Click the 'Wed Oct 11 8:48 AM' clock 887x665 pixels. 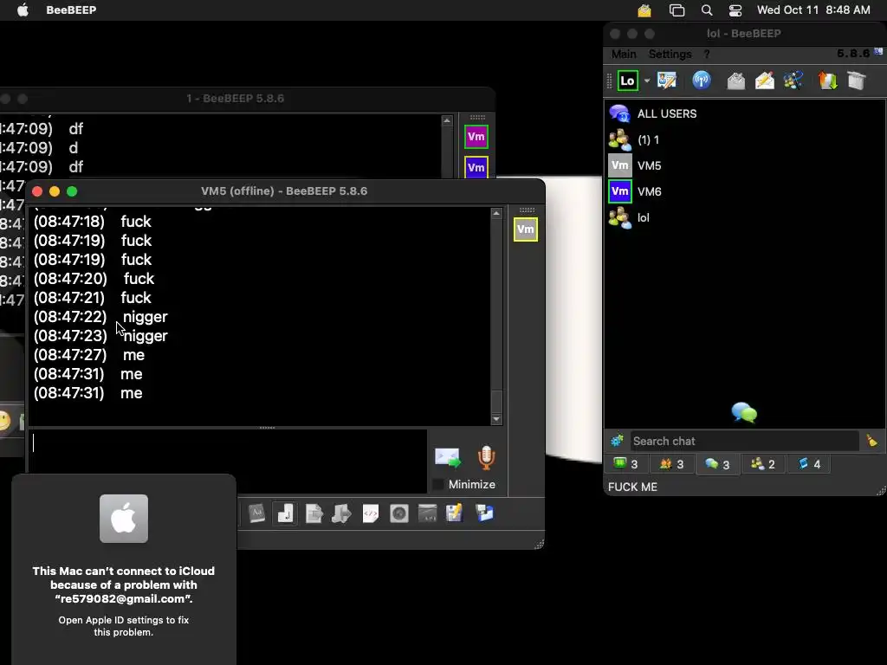point(813,10)
